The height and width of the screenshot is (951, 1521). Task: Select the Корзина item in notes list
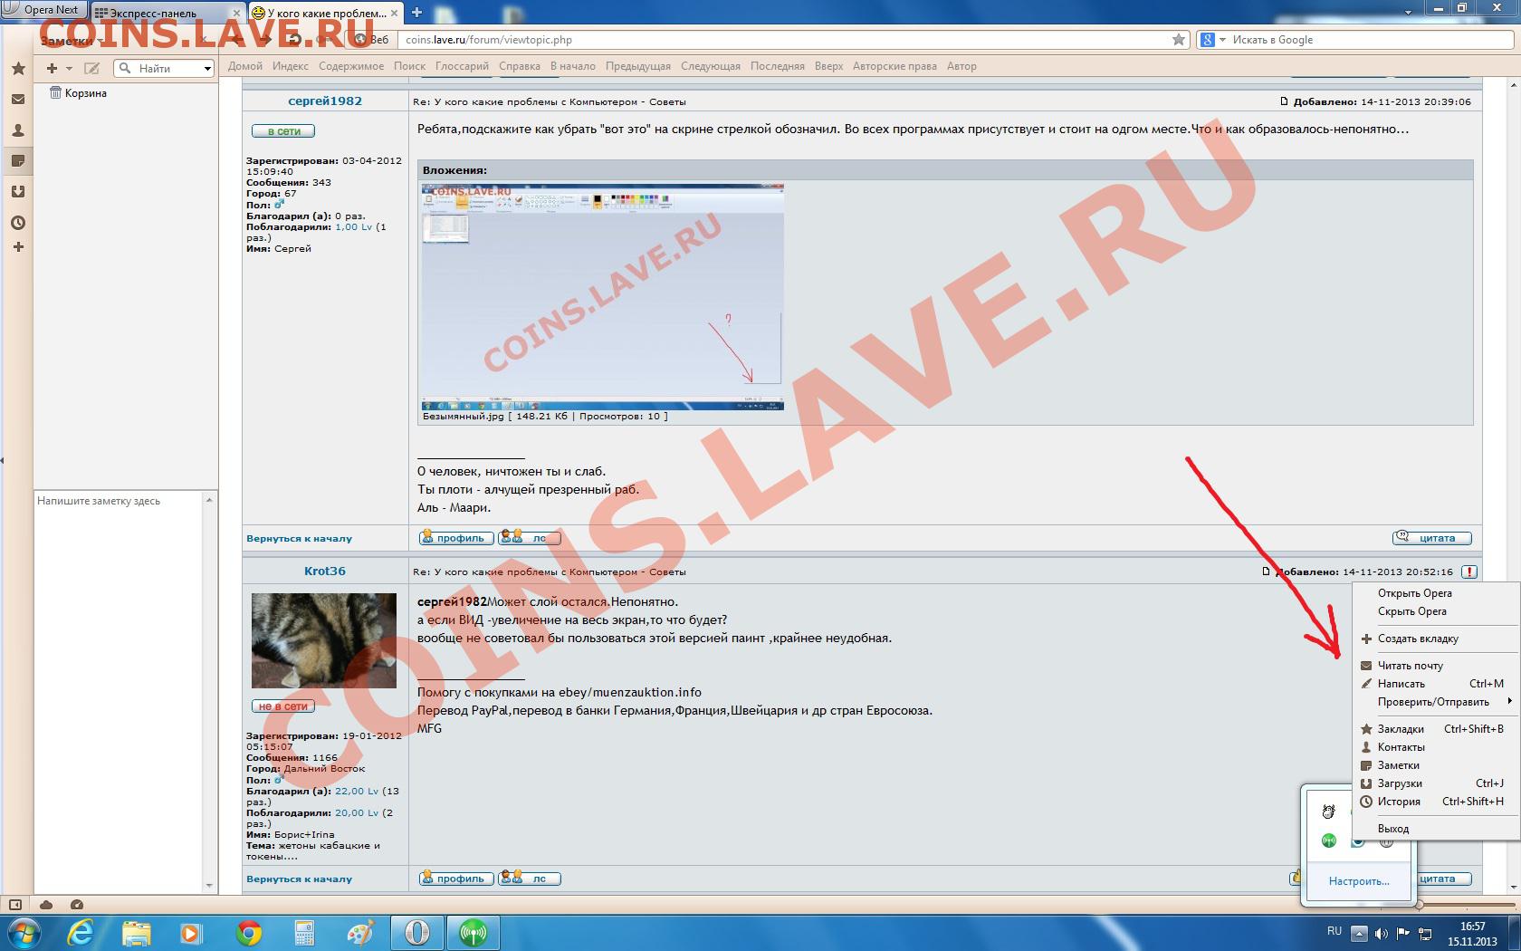(78, 93)
